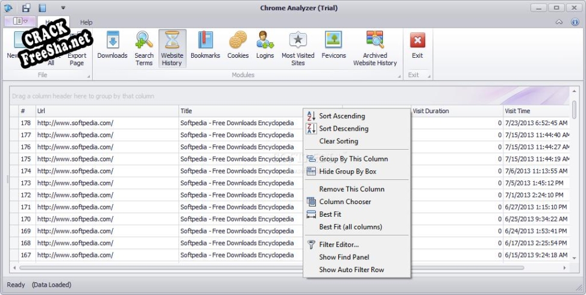
Task: Open the Downloads module
Action: 112,47
